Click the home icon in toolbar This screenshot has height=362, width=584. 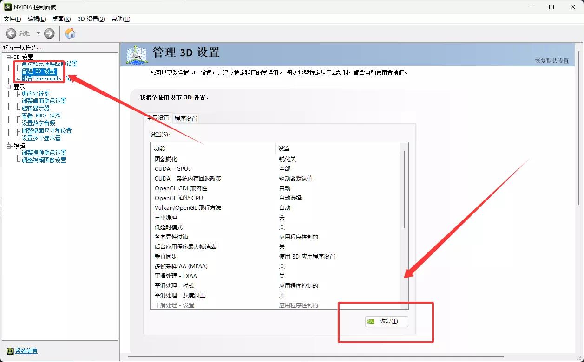(x=70, y=33)
